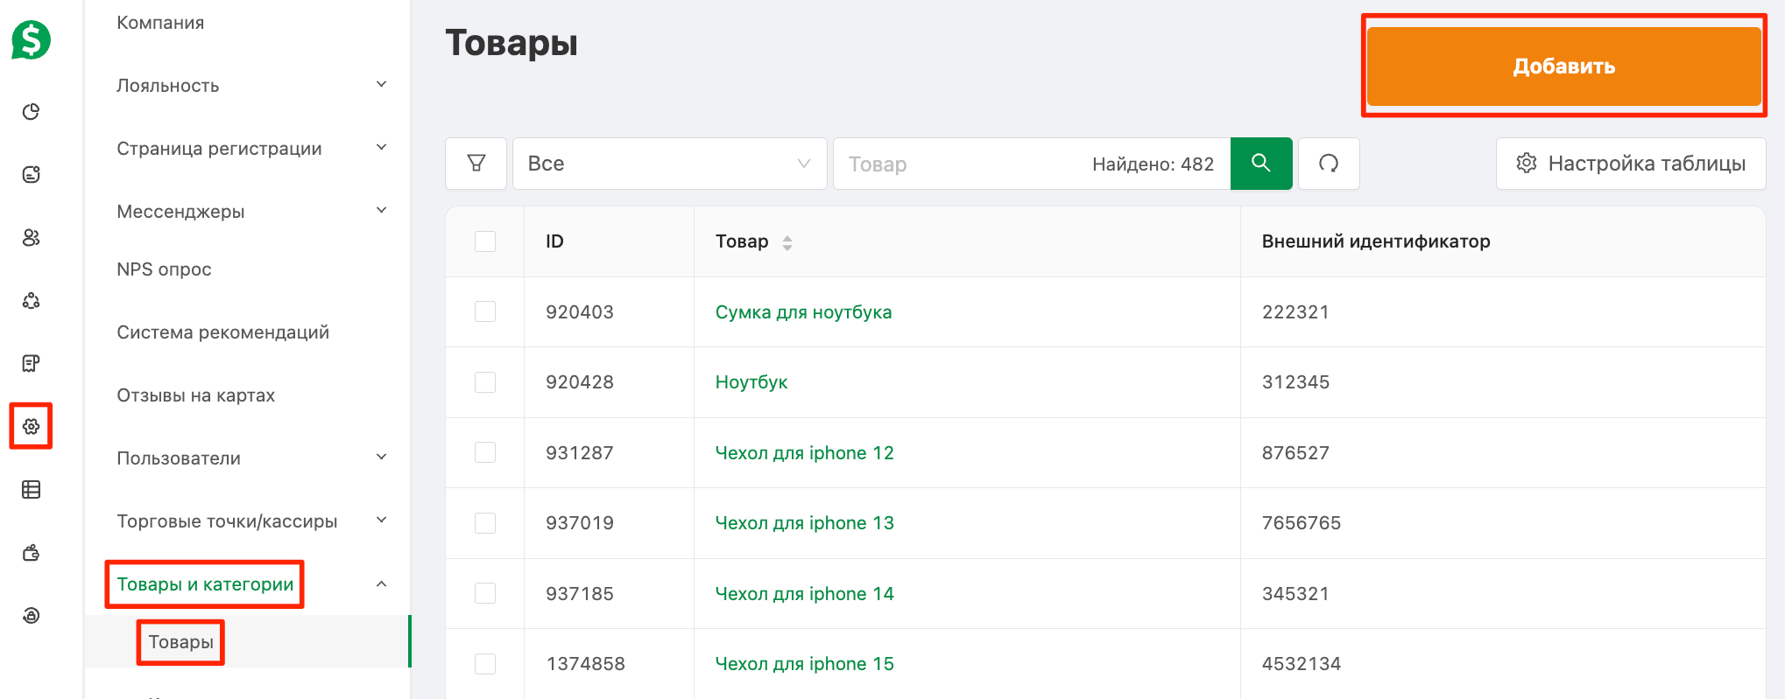Viewport: 1785px width, 699px height.
Task: Collapse the Товары и категории section
Action: 381,584
